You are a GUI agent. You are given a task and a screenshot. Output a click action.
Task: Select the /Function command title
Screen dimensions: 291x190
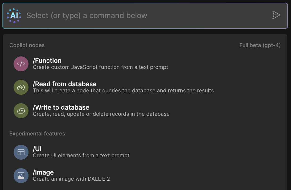47,61
